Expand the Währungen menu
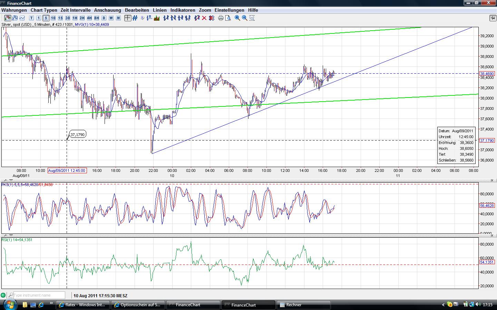497x310 pixels. point(14,10)
